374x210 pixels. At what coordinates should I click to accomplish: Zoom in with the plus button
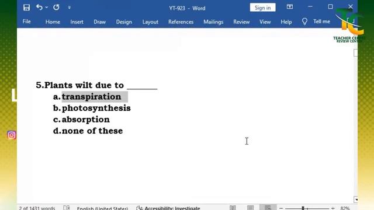(x=333, y=208)
